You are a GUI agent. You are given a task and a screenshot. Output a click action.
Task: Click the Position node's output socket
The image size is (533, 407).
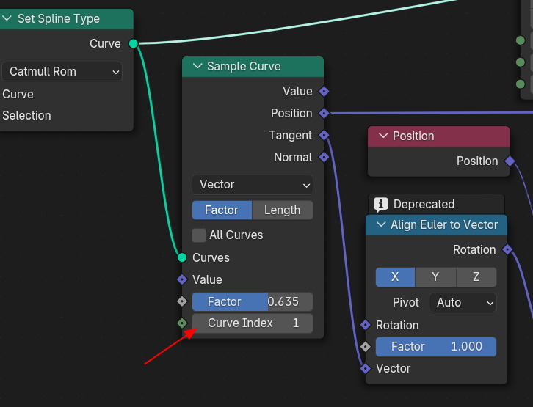coord(510,161)
